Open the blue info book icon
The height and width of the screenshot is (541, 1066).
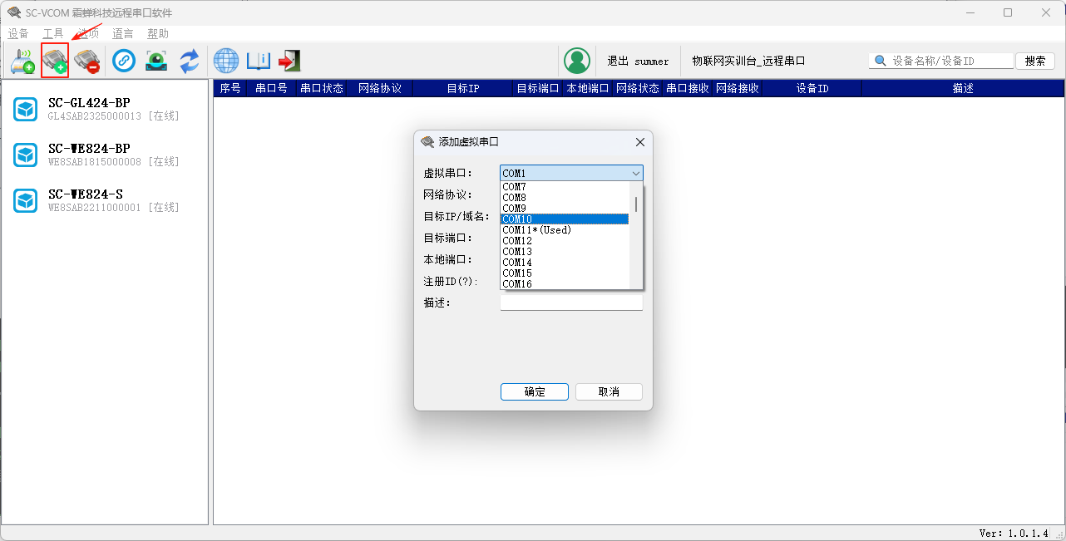click(x=259, y=61)
